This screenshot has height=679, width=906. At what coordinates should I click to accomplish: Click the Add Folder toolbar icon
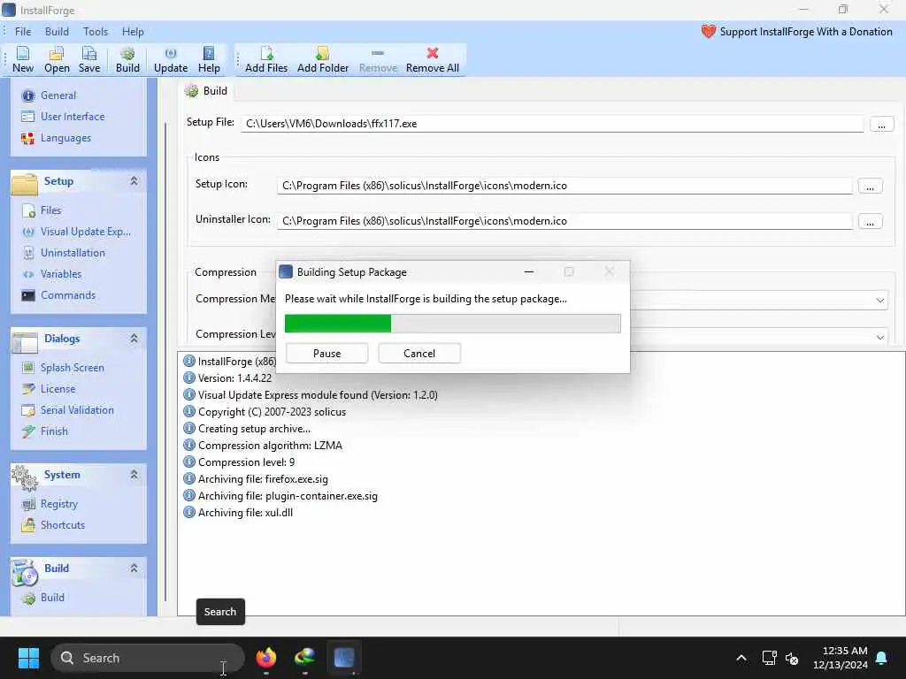(x=322, y=59)
